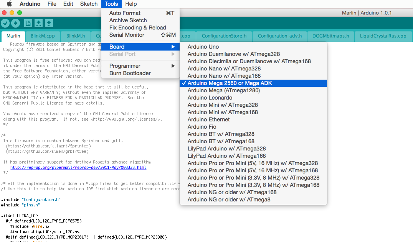Switch to the ConfigurationStore.h tab
This screenshot has height=242, width=413.
[x=224, y=36]
